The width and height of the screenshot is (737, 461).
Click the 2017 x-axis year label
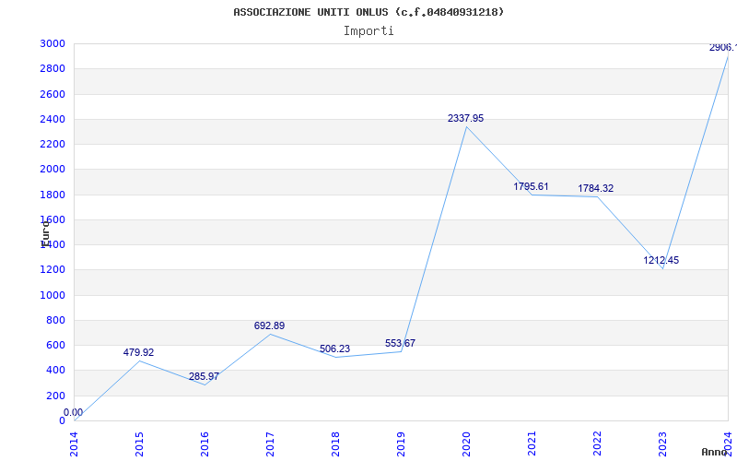270,444
